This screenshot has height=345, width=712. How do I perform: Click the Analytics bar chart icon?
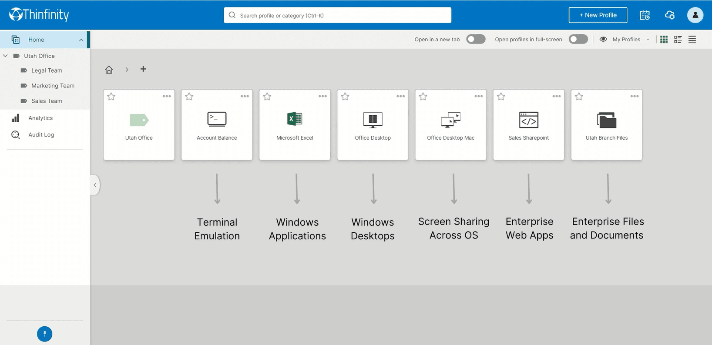point(16,118)
